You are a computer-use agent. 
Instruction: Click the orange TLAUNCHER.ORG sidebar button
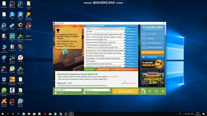153,53
